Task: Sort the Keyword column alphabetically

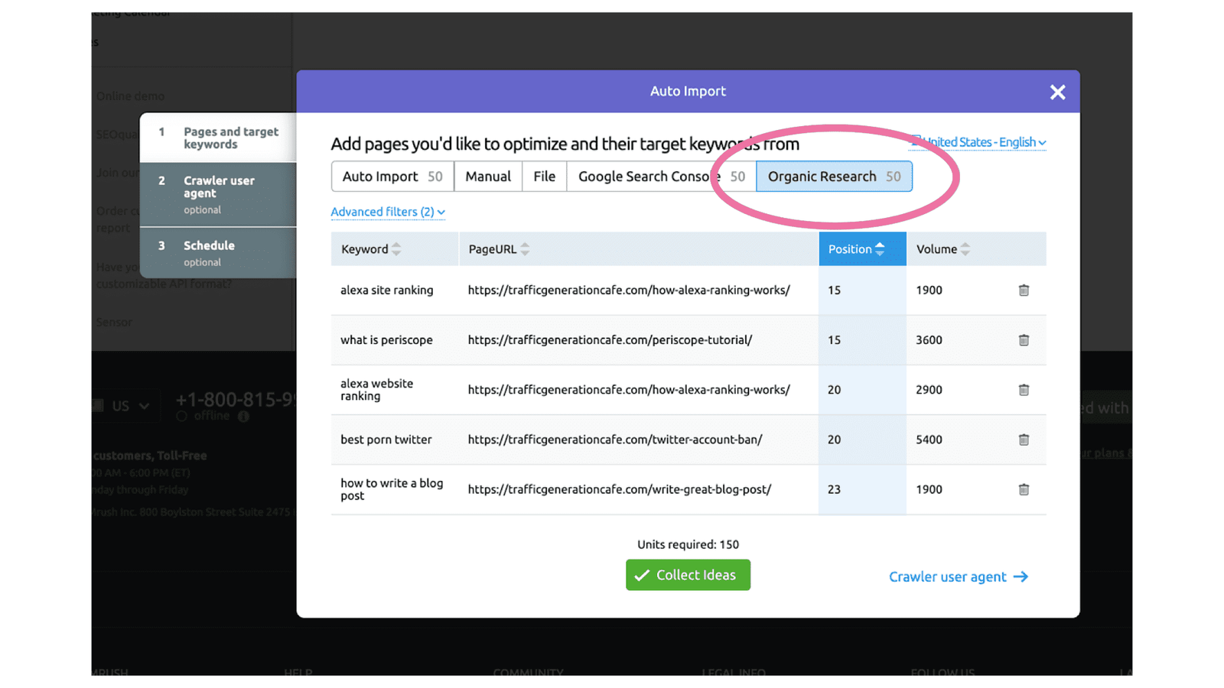Action: pyautogui.click(x=396, y=248)
